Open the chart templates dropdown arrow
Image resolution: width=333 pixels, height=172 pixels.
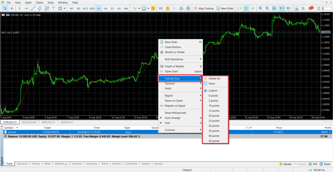[148, 8]
